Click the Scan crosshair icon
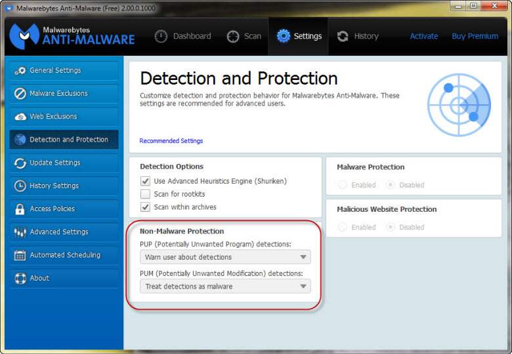 (233, 36)
